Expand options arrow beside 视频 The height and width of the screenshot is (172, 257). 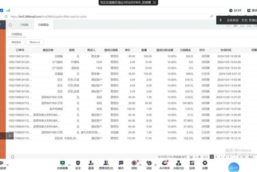pos(7,165)
